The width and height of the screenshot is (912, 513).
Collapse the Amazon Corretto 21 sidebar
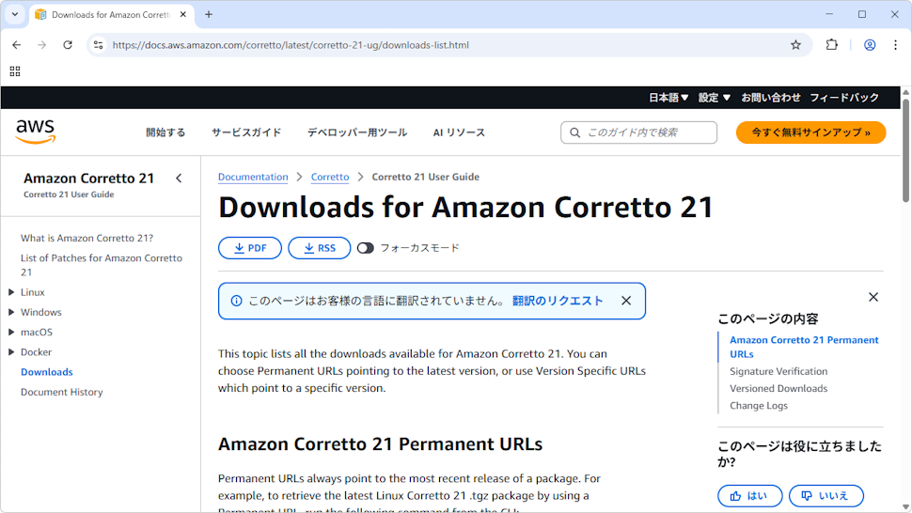tap(179, 179)
